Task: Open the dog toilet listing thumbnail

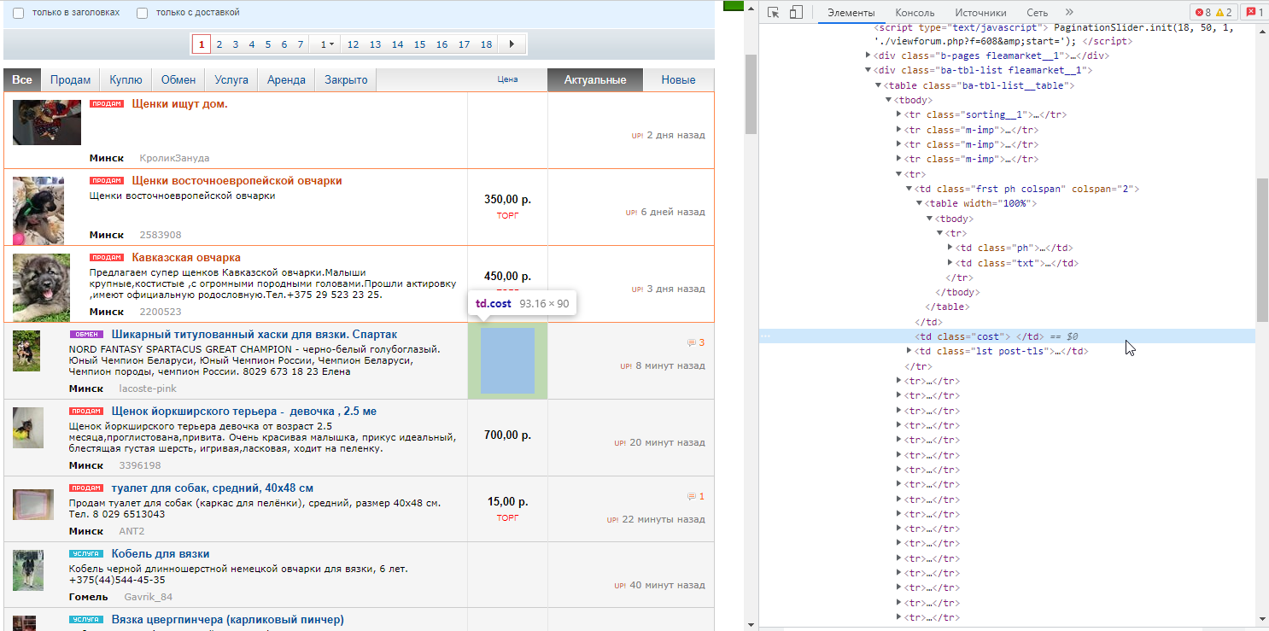Action: click(x=33, y=504)
